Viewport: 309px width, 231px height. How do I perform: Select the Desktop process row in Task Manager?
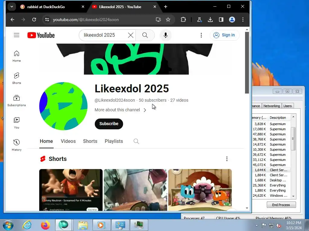271,180
